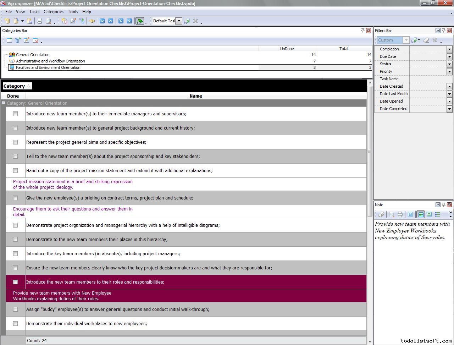This screenshot has width=454, height=345.
Task: Open the Tasks menu
Action: point(34,12)
